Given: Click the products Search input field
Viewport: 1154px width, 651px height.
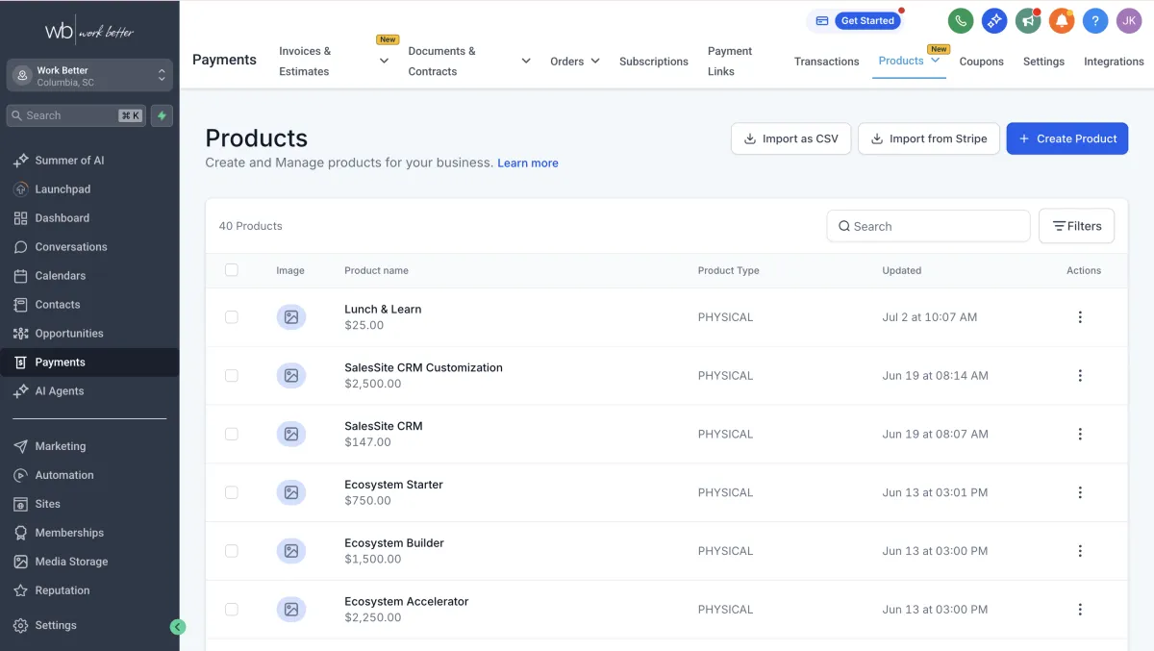Looking at the screenshot, I should [928, 226].
